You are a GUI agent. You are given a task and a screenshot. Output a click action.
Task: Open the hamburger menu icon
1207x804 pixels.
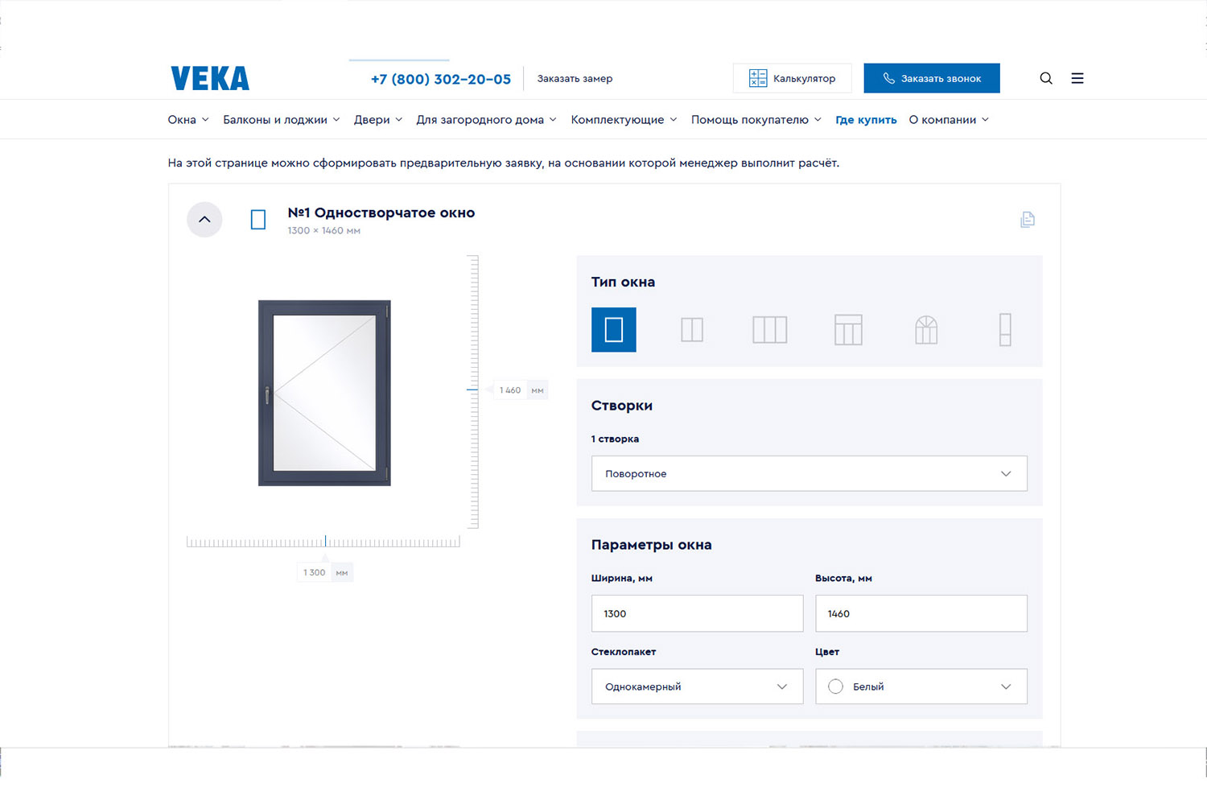(1077, 78)
